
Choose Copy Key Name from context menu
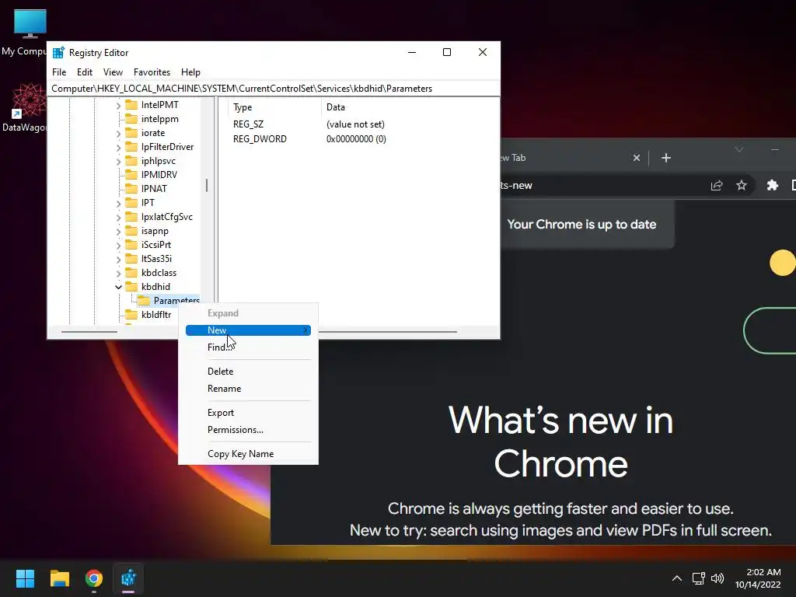click(x=248, y=454)
